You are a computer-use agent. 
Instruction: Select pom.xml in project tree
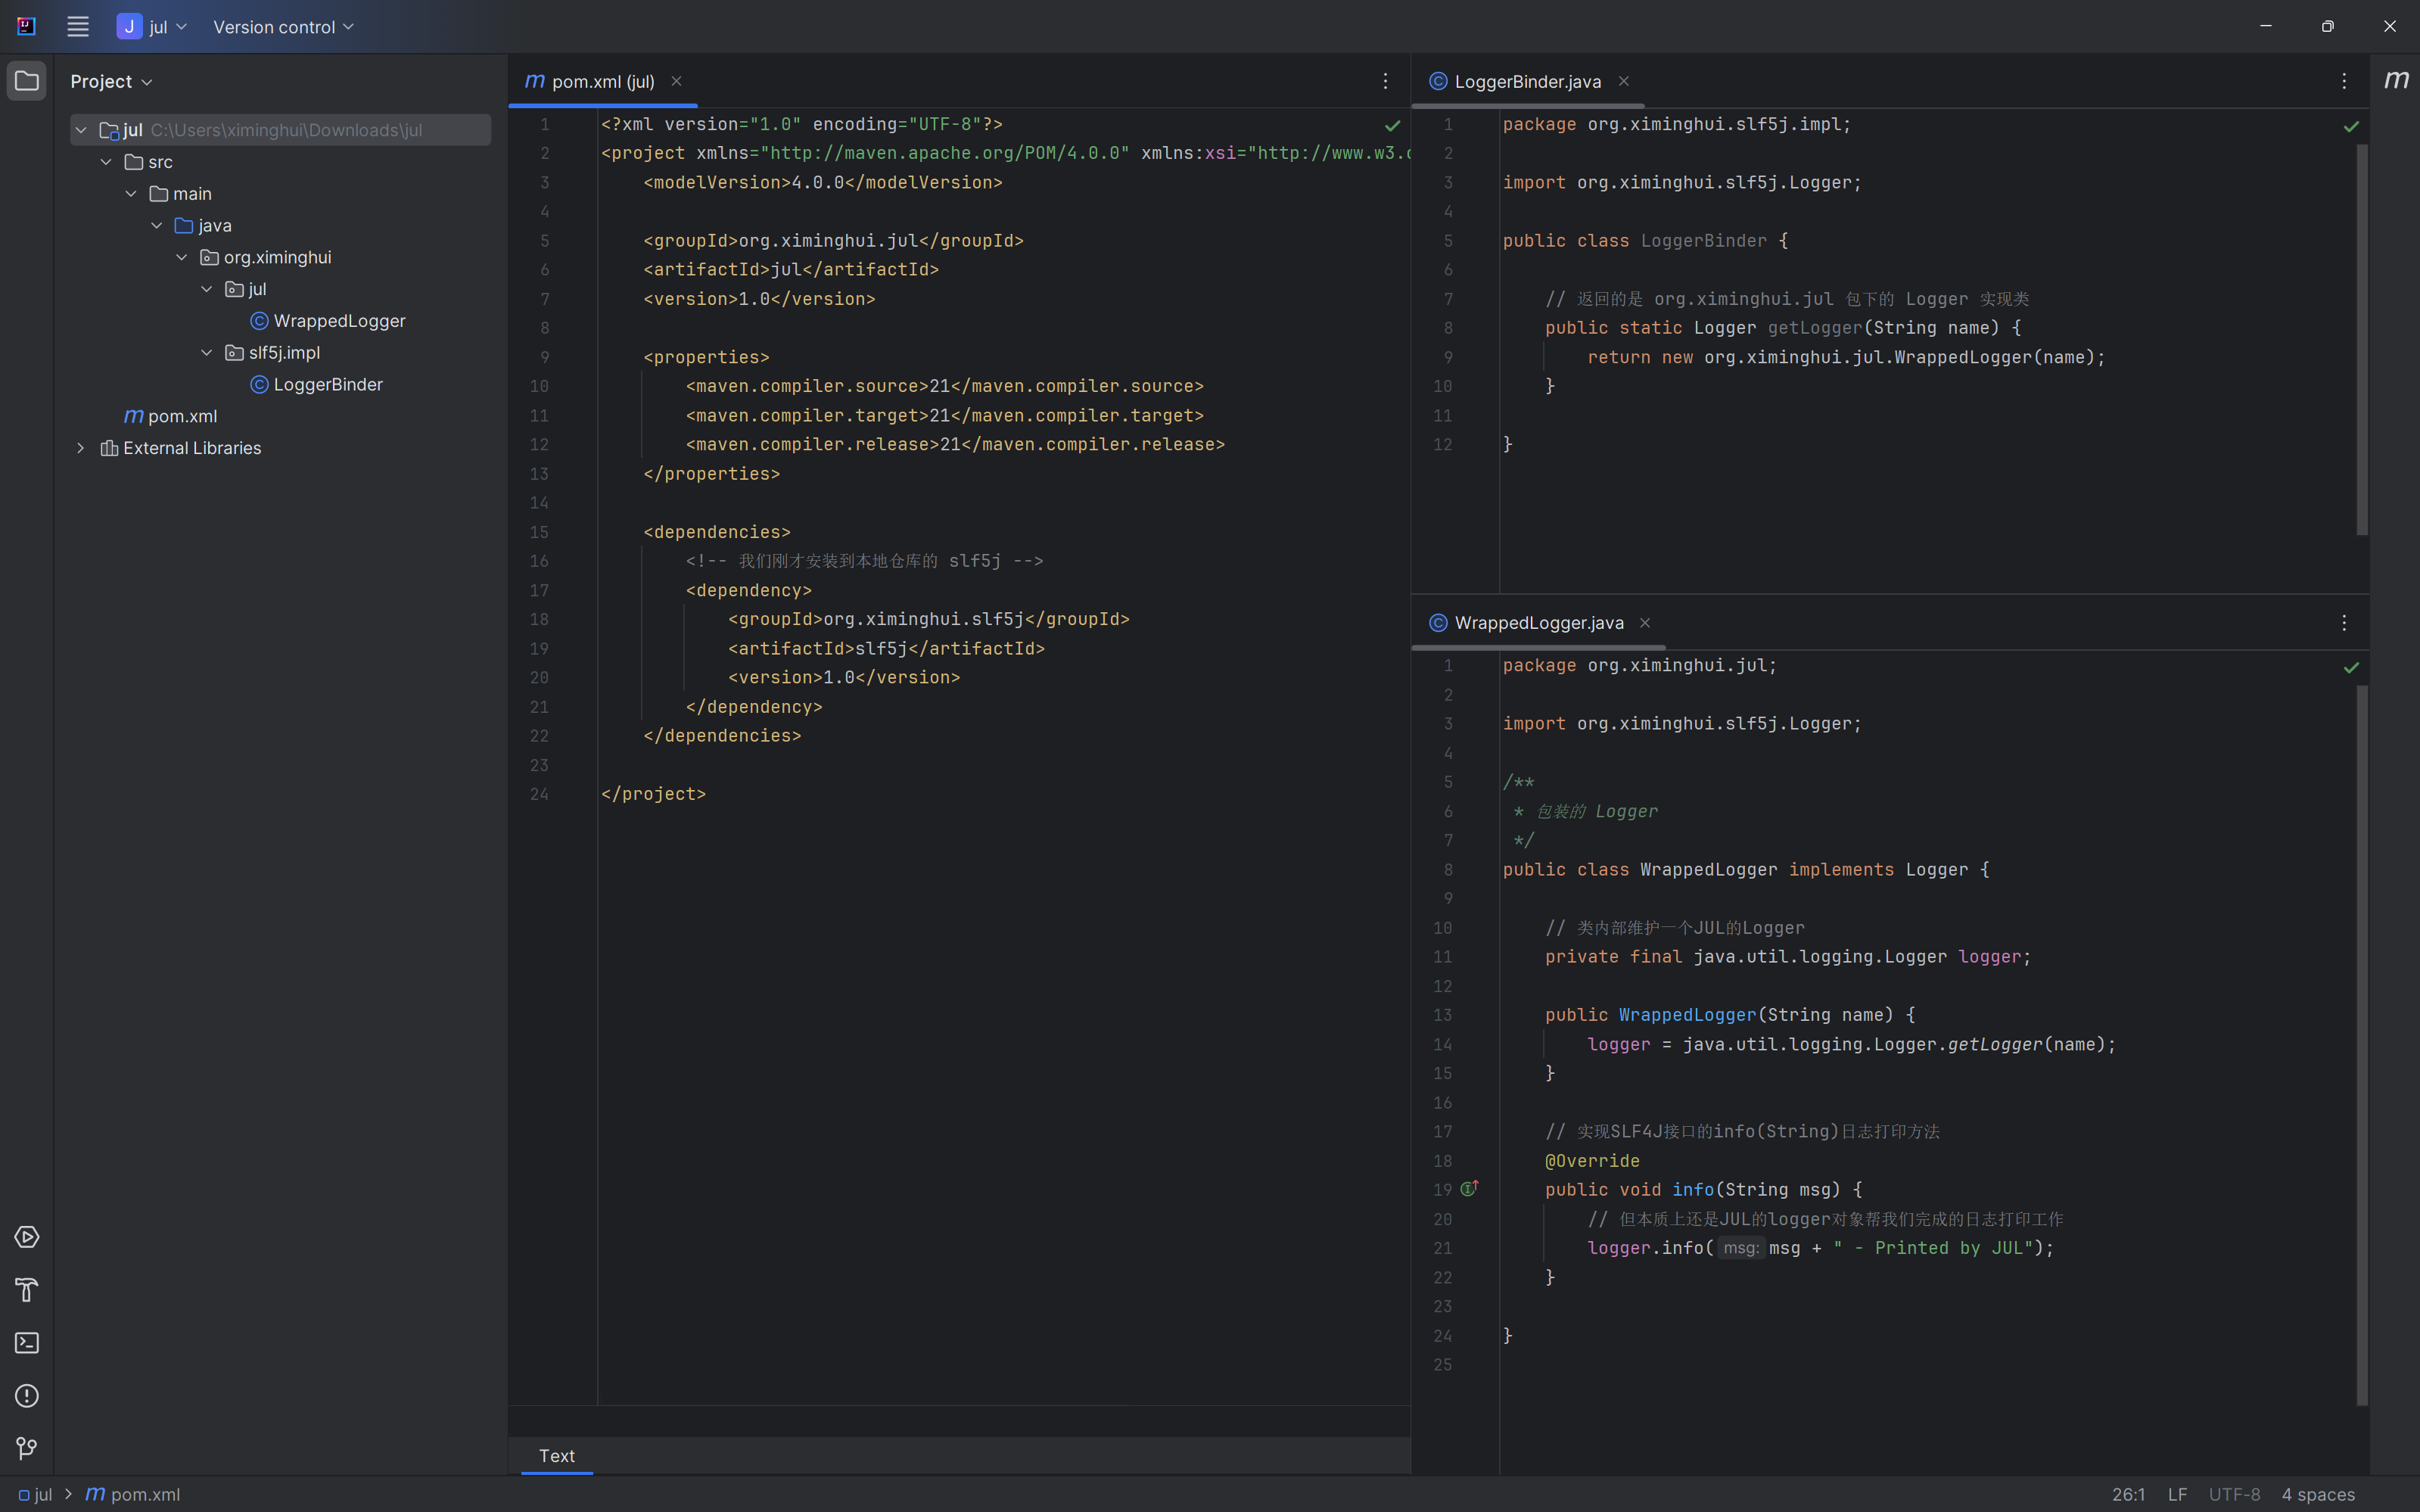pyautogui.click(x=170, y=416)
